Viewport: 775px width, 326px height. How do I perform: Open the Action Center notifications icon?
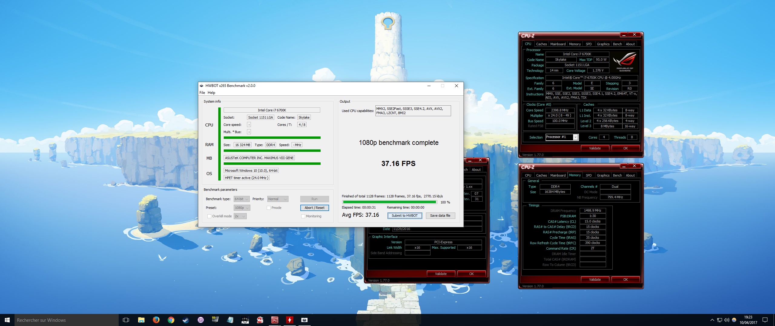[x=765, y=320]
